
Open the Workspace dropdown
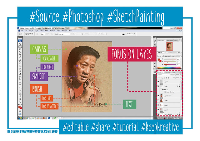click(131, 34)
